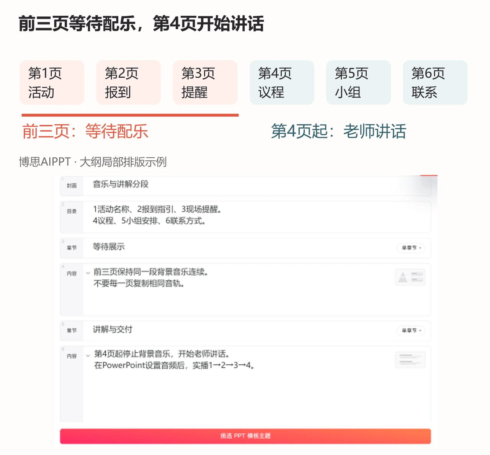490x455 pixels.
Task: Select the 第2页 报到 card
Action: 129,82
